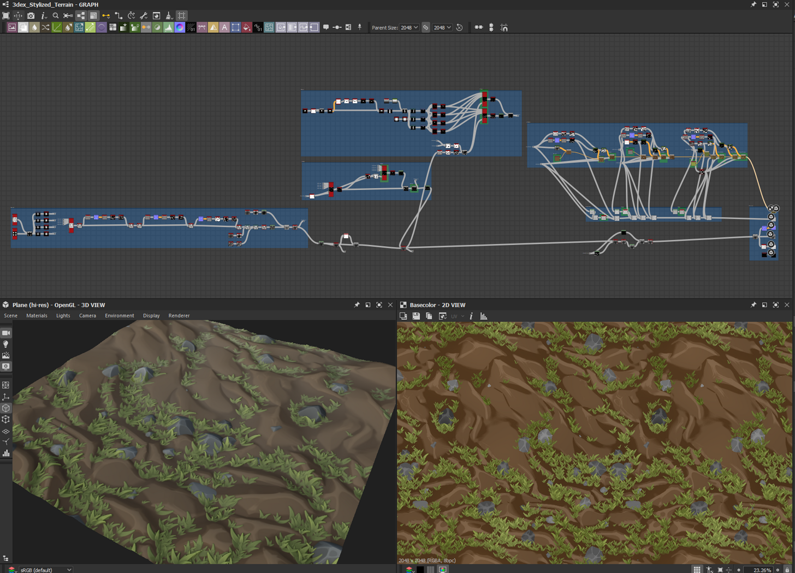The height and width of the screenshot is (573, 795).
Task: Open the second 2048 height dropdown
Action: point(442,27)
